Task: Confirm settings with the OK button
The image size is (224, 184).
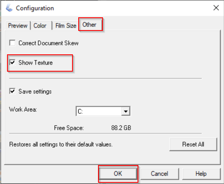Action: pyautogui.click(x=118, y=174)
